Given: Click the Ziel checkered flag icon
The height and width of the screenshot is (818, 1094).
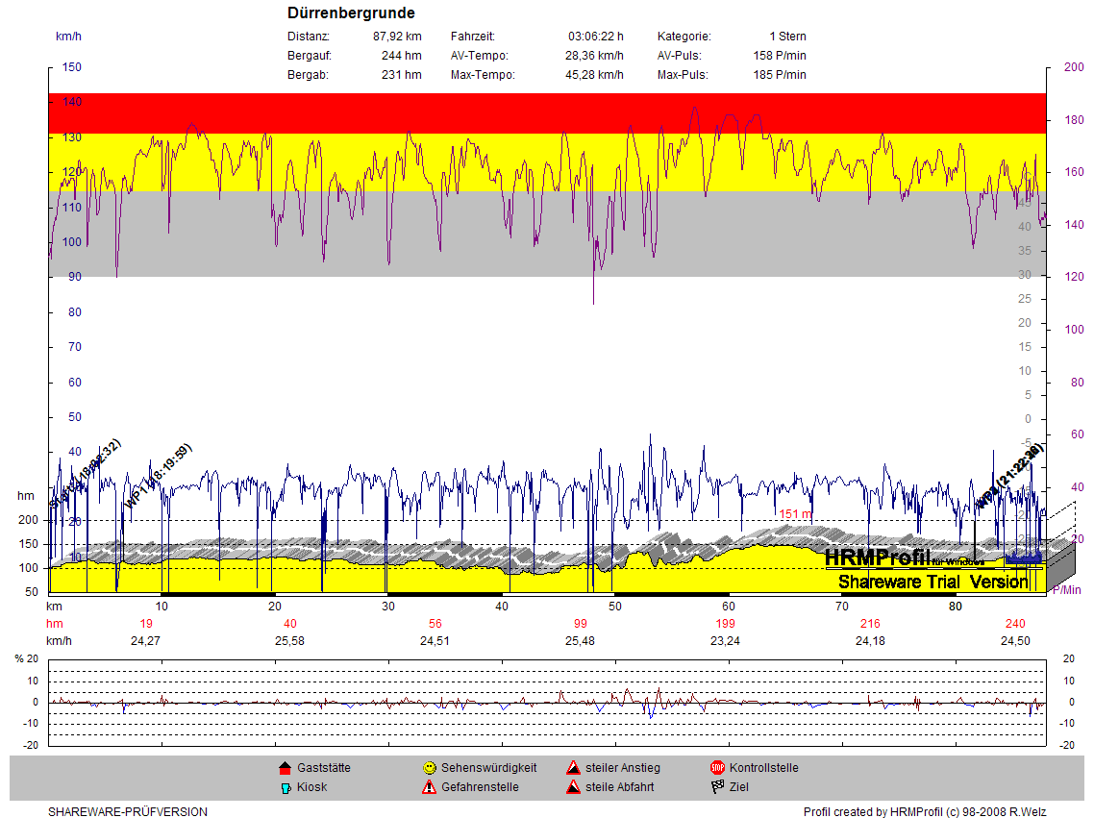Looking at the screenshot, I should pyautogui.click(x=717, y=787).
